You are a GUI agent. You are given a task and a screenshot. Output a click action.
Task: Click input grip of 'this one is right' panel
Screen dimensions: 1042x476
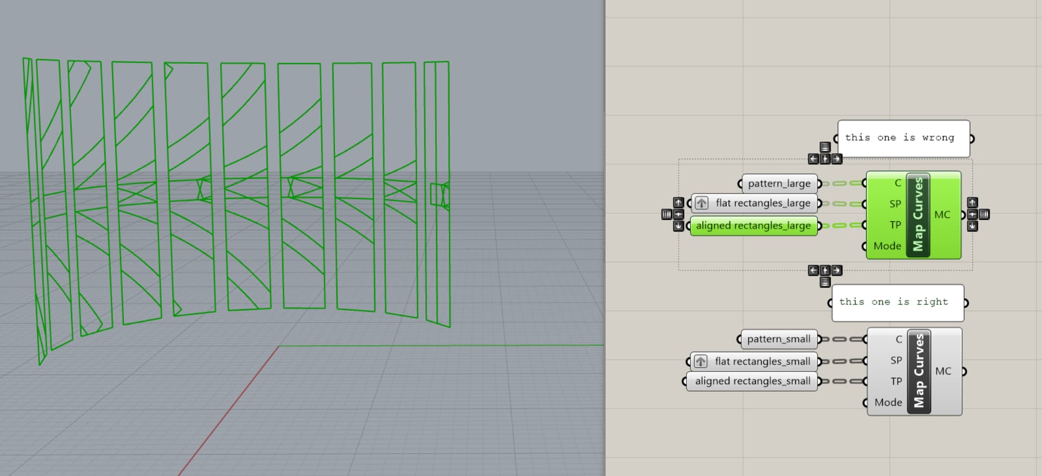click(830, 303)
